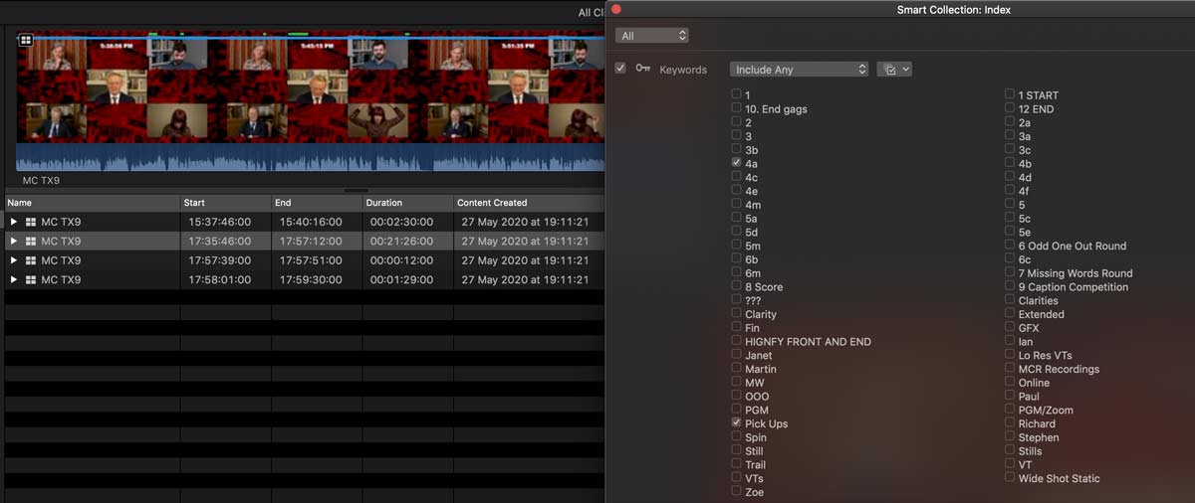Enable the Janet keyword checkbox
Image resolution: width=1195 pixels, height=503 pixels.
coord(736,354)
